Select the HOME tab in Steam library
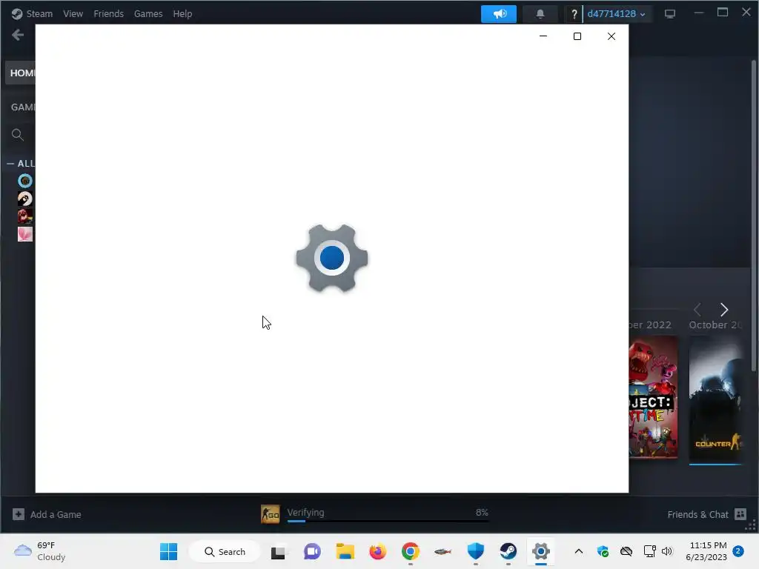Screen dimensions: 759x569 [x=20, y=73]
